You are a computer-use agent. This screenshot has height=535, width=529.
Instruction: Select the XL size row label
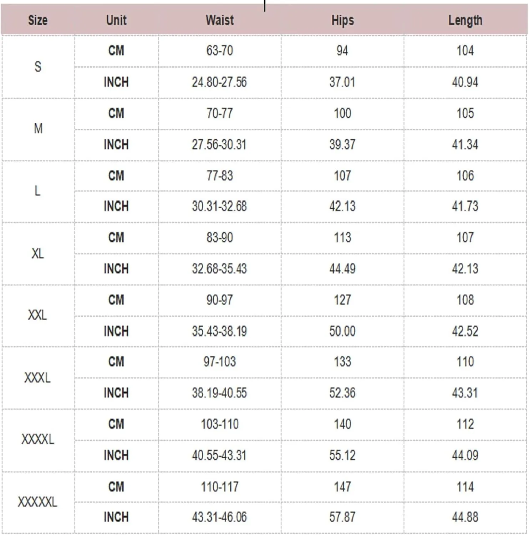(38, 254)
